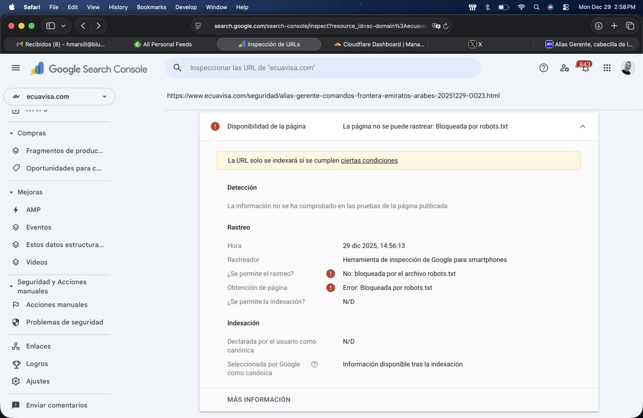Image resolution: width=643 pixels, height=418 pixels.
Task: Collapse the Compras section
Action: [x=11, y=133]
